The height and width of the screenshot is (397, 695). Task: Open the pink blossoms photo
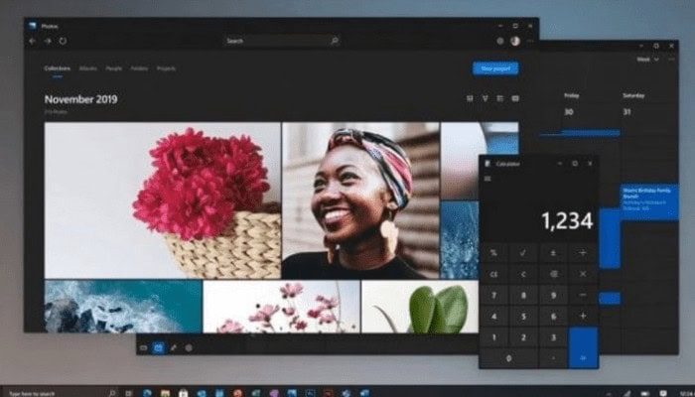point(281,306)
